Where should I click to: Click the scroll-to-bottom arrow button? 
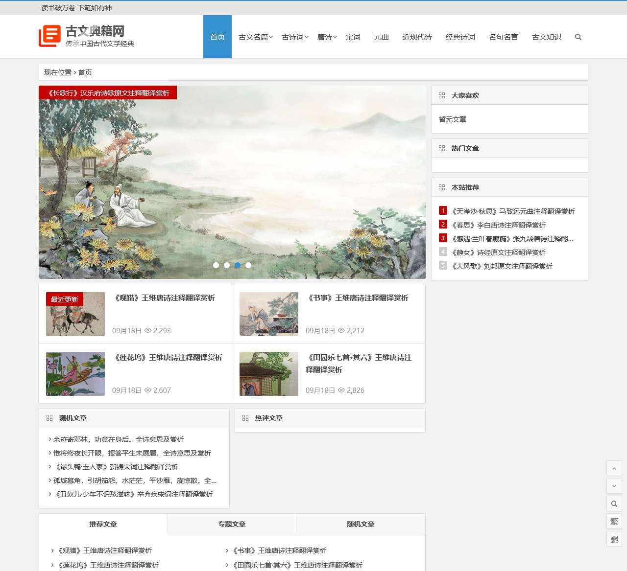[x=614, y=486]
